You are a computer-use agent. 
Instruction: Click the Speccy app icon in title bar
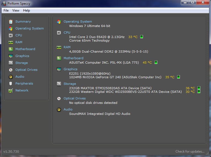tap(4, 4)
